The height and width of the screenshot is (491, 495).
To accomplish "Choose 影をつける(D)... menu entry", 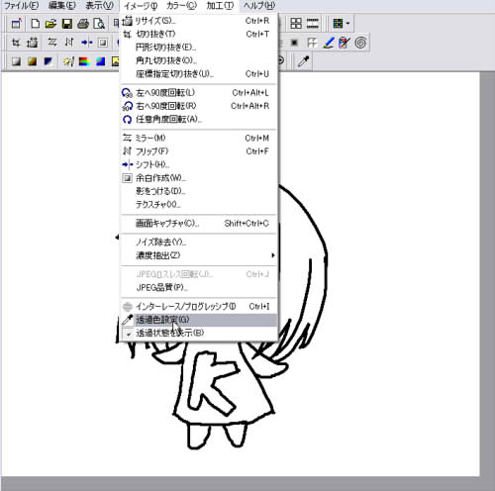I will pos(199,191).
